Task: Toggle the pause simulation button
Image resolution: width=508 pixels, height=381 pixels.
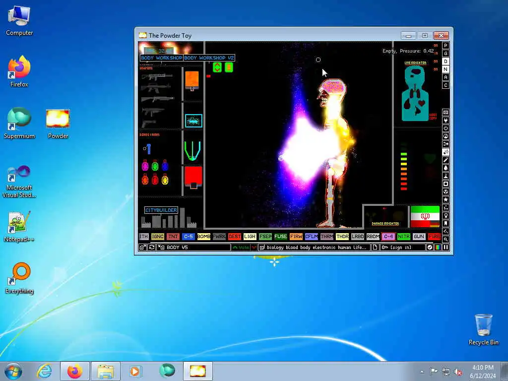Action: tap(446, 247)
